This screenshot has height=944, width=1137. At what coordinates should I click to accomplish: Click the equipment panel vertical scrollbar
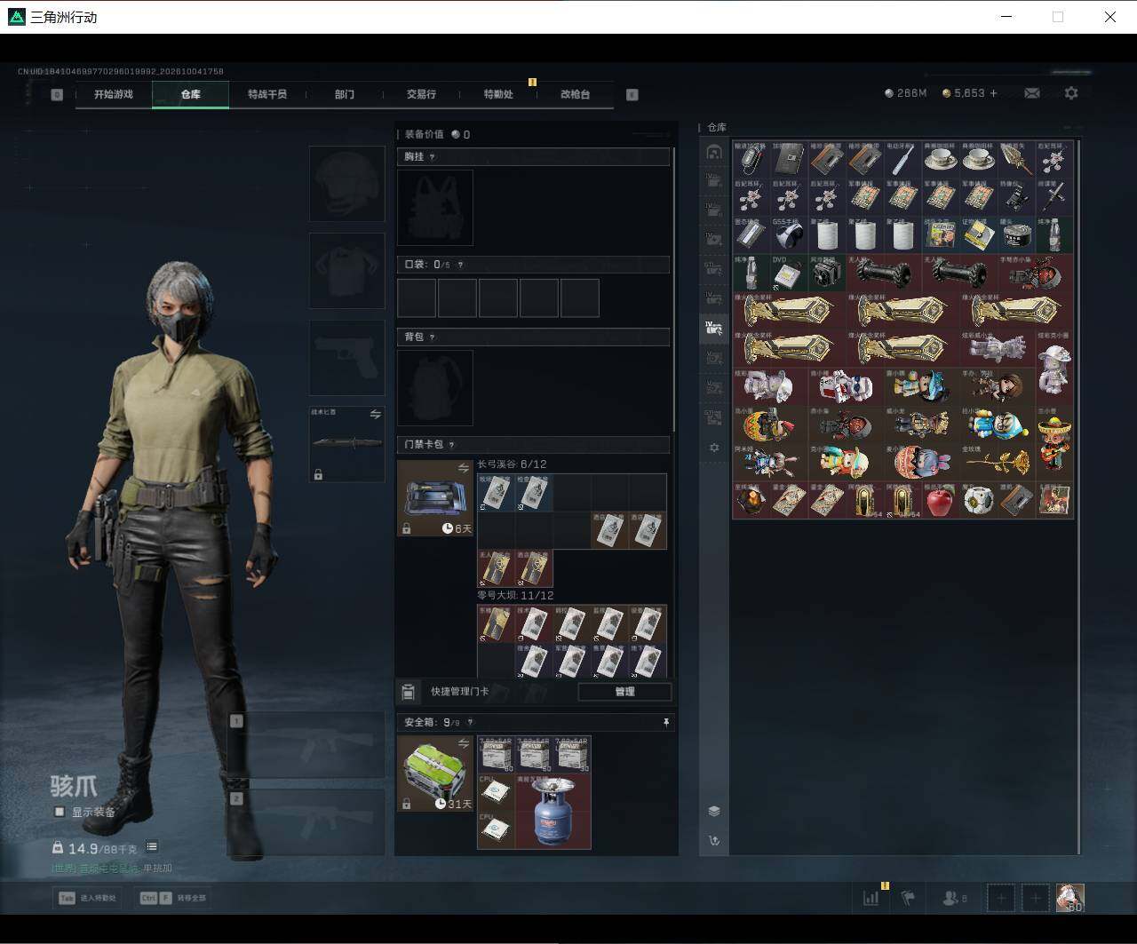click(x=674, y=289)
